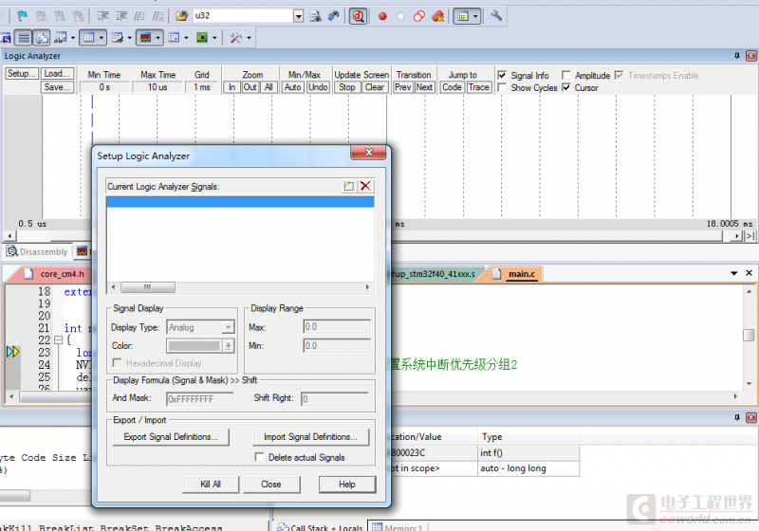The image size is (759, 531).
Task: Open the Memory windows icon
Action: [x=88, y=38]
